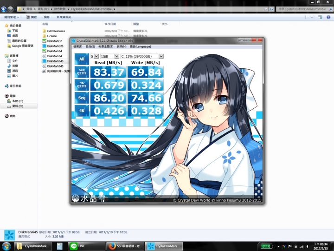Open the Organize dropdown in Explorer toolbar

pos(12,17)
